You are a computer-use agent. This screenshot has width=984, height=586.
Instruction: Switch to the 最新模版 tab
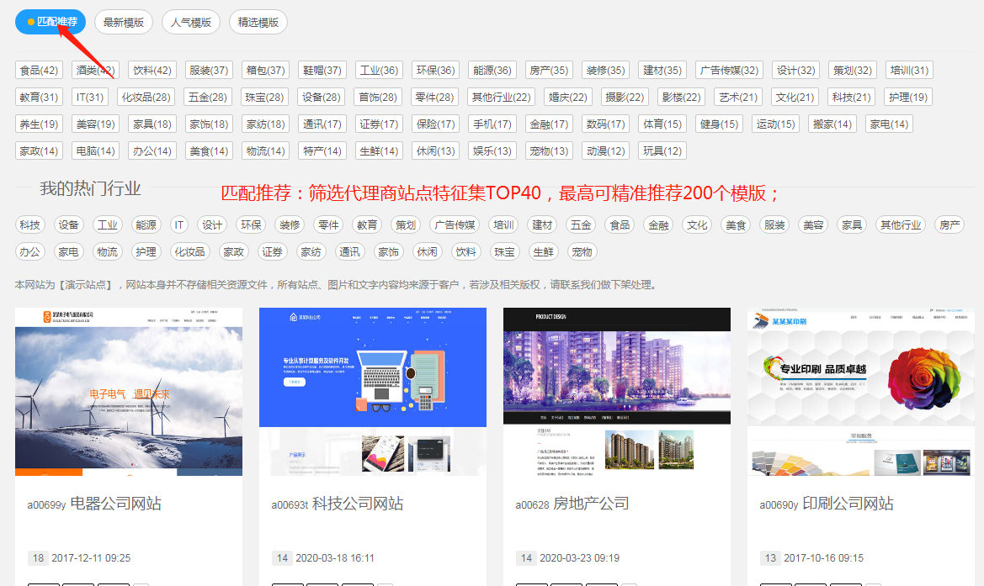(123, 22)
